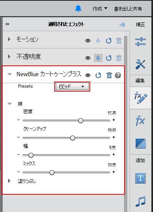Screen dimensions: 153x212
Task: Open the Effects fx icon
Action: pyautogui.click(x=140, y=120)
